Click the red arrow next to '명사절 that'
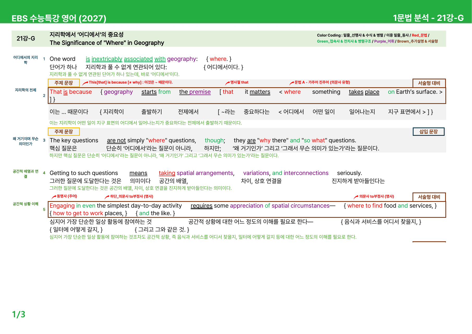This screenshot has width=472, height=334. pos(228,83)
